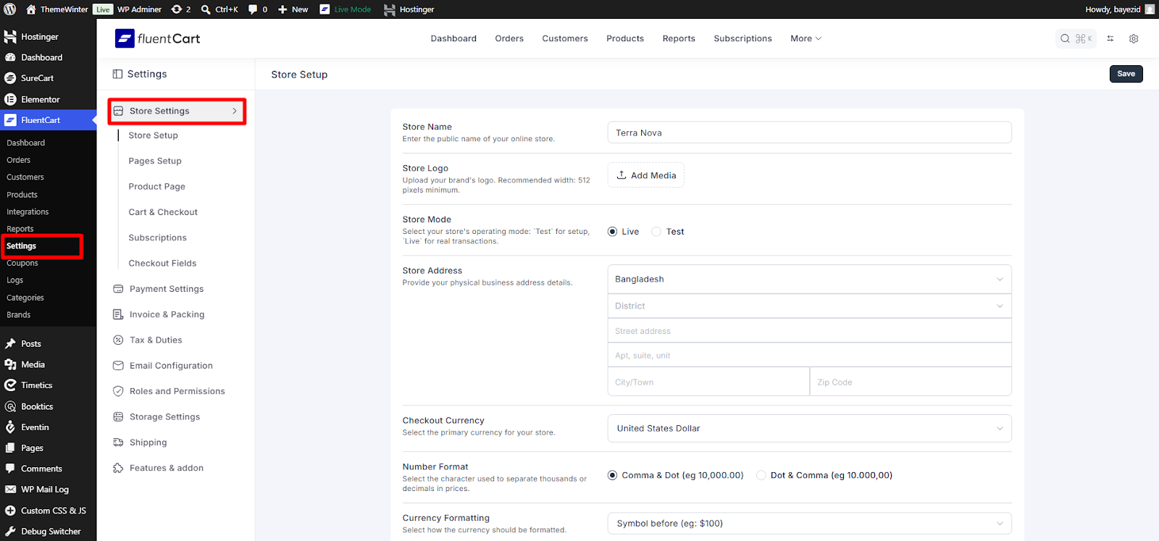Select the Test store mode radio
Screen dimensions: 1159x541
(x=656, y=232)
